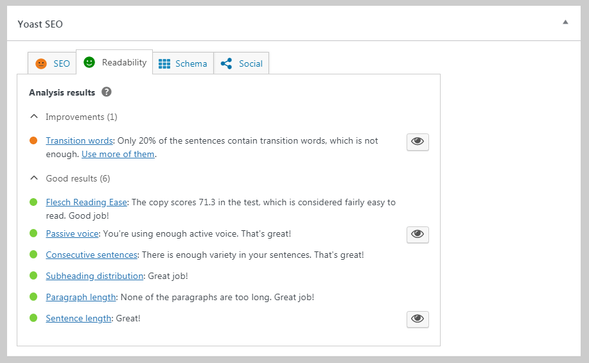Click the green Readability smiley icon
589x363 pixels.
(89, 62)
